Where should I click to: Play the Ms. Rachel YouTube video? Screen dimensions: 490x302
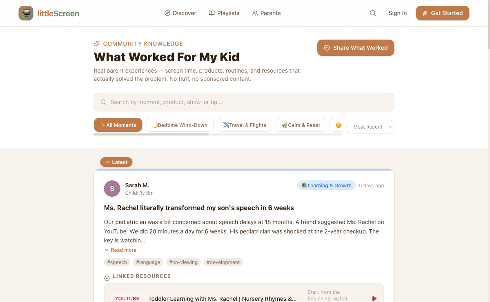click(374, 298)
